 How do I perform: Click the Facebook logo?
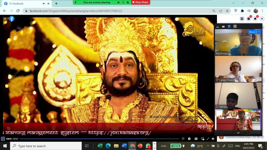pyautogui.click(x=12, y=19)
